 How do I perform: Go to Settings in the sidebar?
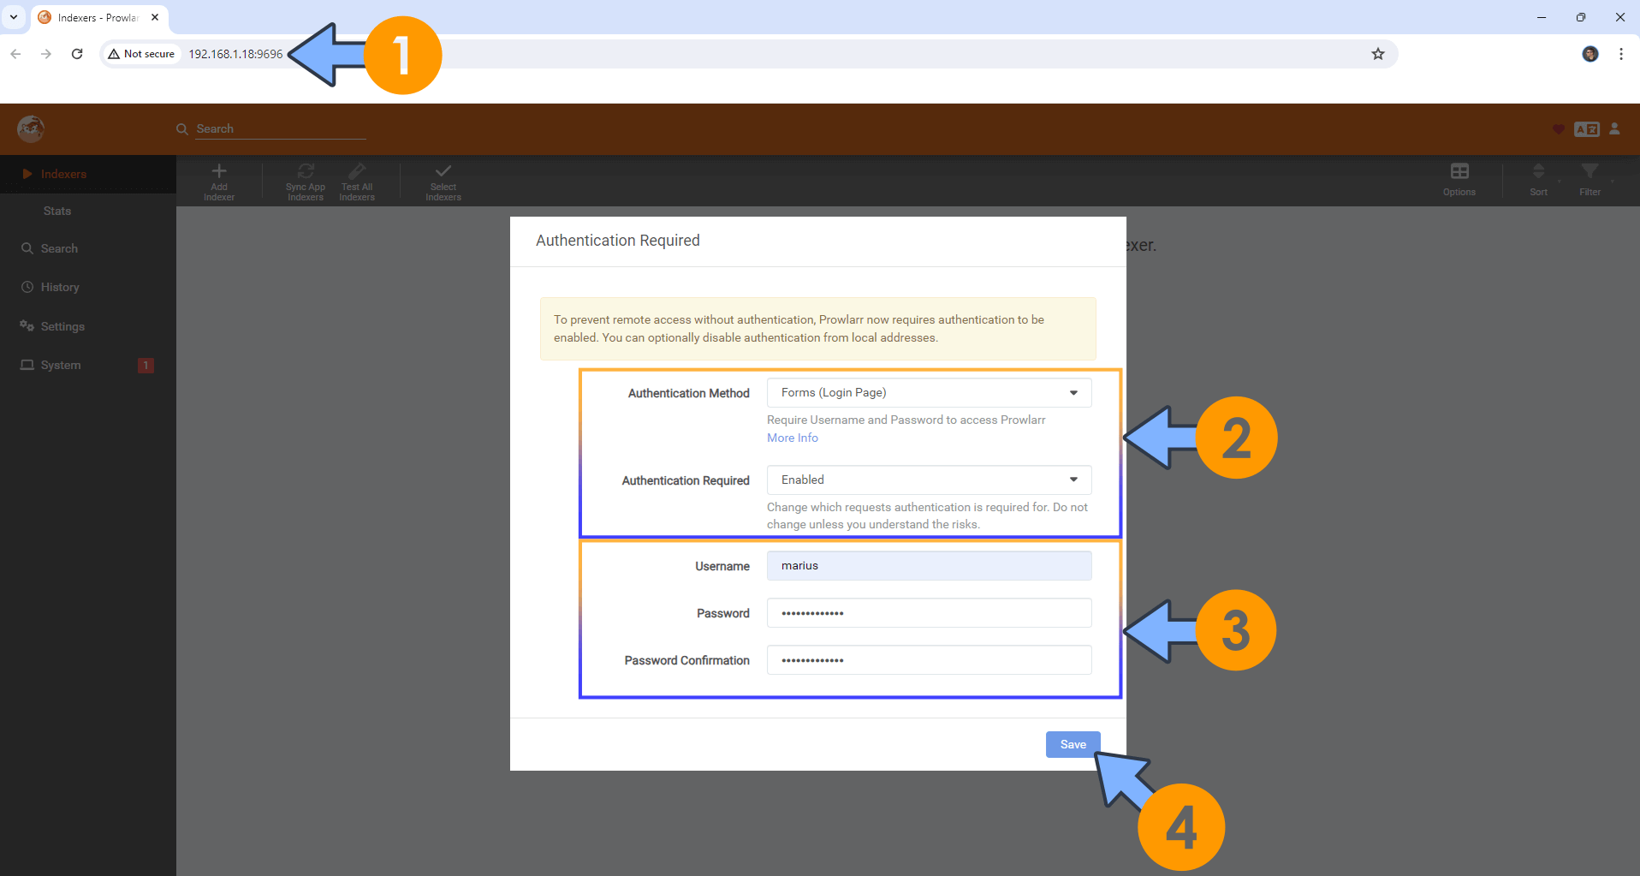point(62,326)
